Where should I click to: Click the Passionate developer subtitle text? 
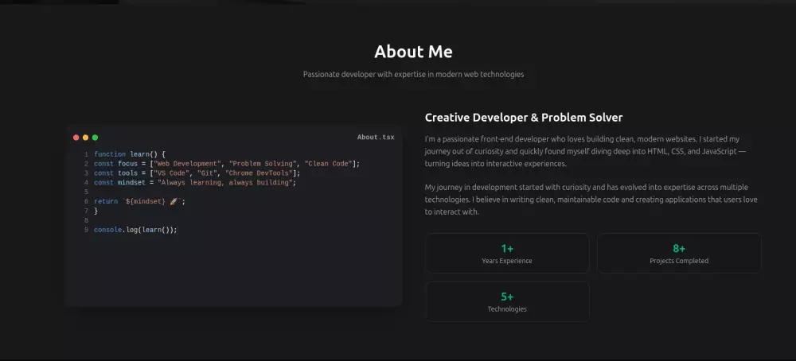coord(413,74)
